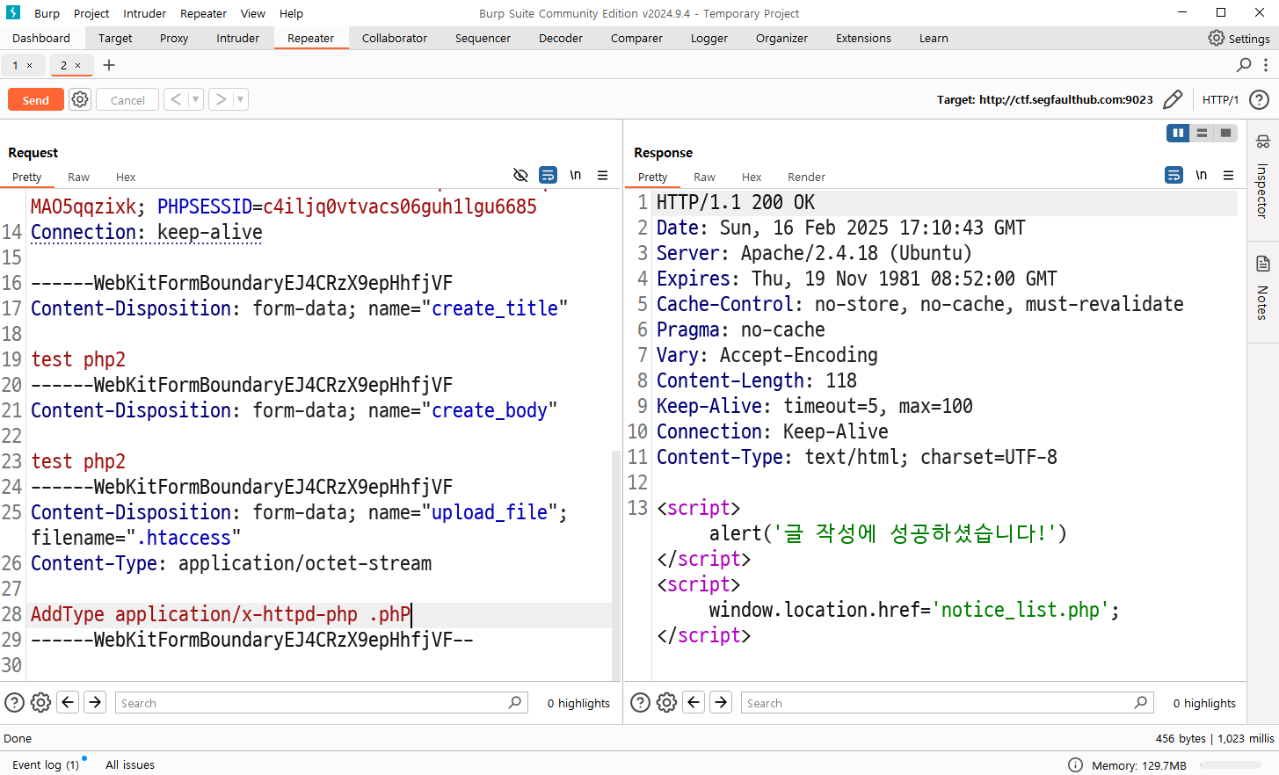Add a new Repeater tab
The width and height of the screenshot is (1279, 775).
click(x=109, y=65)
